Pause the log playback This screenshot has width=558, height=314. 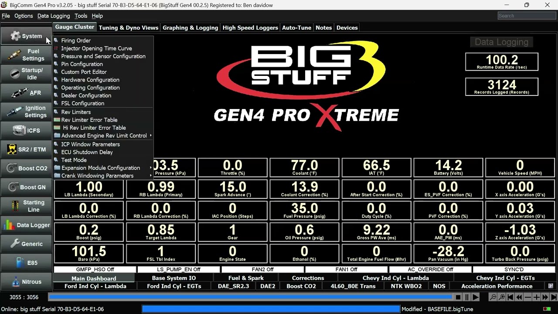tap(466, 297)
